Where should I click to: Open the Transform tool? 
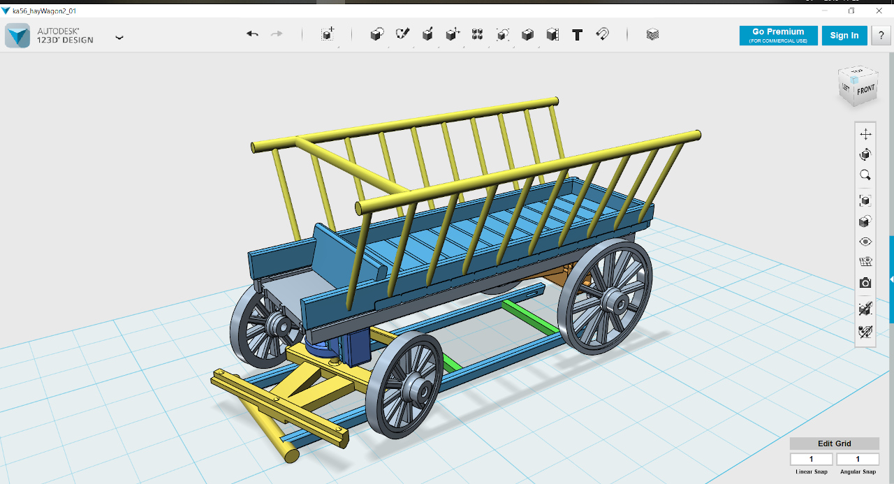[327, 34]
